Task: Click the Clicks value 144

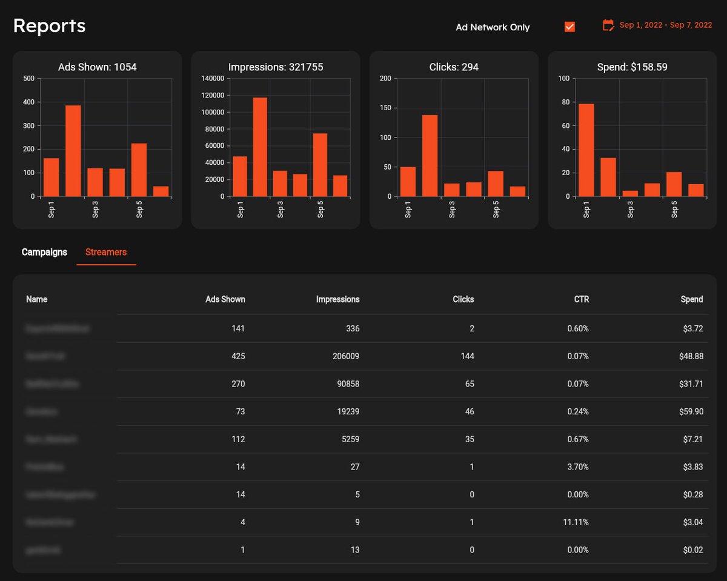Action: (467, 356)
